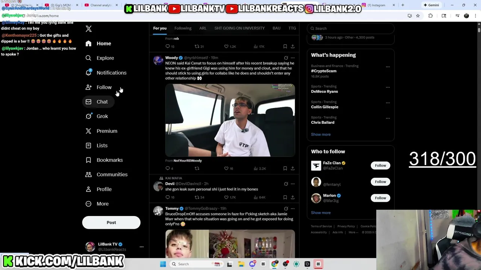The height and width of the screenshot is (270, 481).
Task: Expand the More menu in sidebar
Action: [x=97, y=204]
